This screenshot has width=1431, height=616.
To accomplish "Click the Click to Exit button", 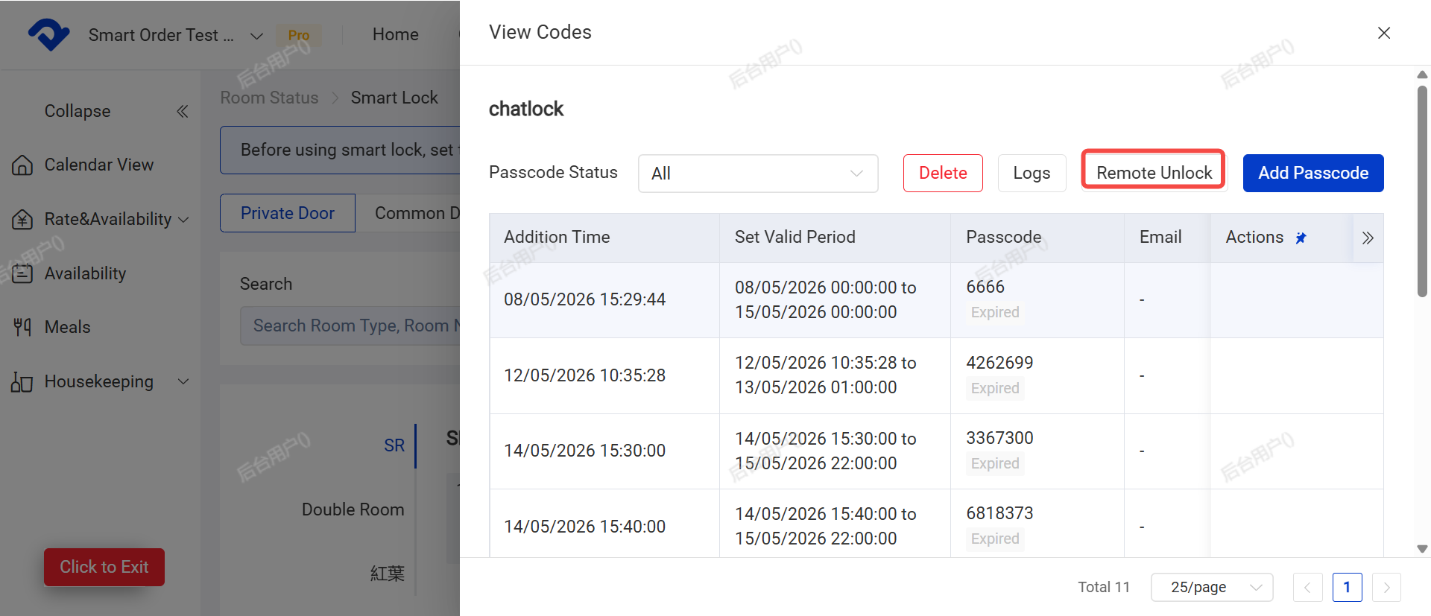I will (104, 567).
